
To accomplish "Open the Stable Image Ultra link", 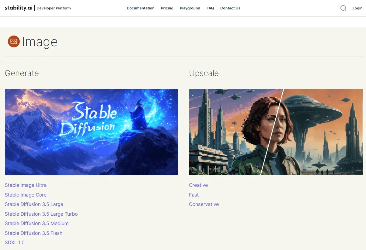I will tap(26, 185).
